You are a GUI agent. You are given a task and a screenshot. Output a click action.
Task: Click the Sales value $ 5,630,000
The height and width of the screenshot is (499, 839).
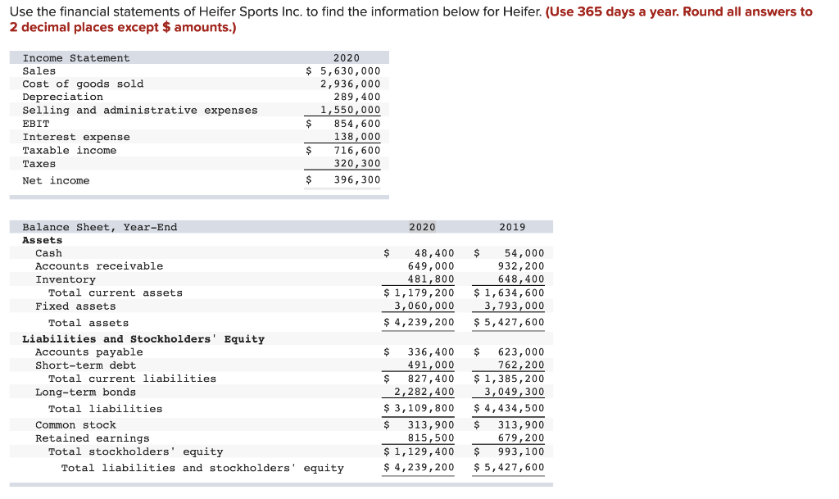pyautogui.click(x=343, y=71)
